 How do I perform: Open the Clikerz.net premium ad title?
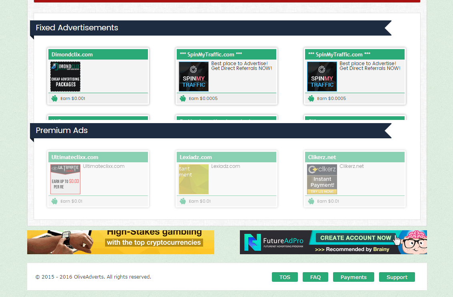pos(322,157)
